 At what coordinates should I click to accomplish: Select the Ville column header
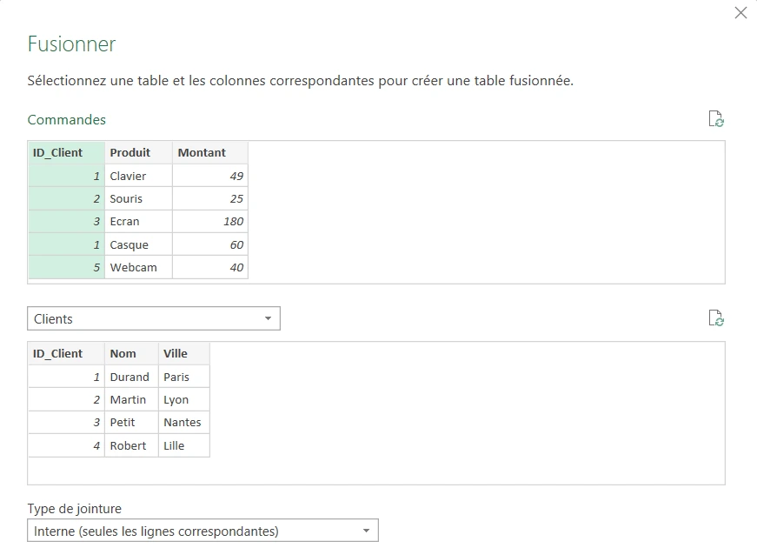[x=184, y=354]
